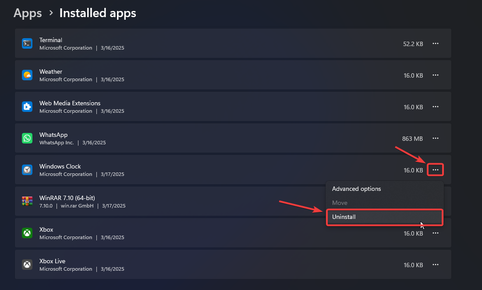The height and width of the screenshot is (290, 482).
Task: Click Move in the context menu
Action: pyautogui.click(x=340, y=203)
